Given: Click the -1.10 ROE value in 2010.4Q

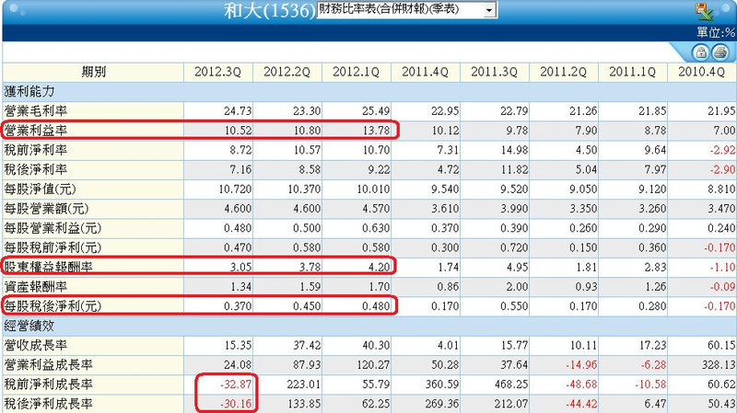Looking at the screenshot, I should tap(723, 267).
